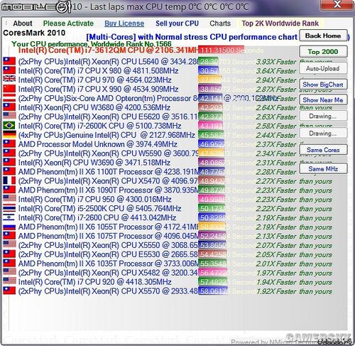Click the Germany flag beside Genuine Intel CPU

point(9,135)
